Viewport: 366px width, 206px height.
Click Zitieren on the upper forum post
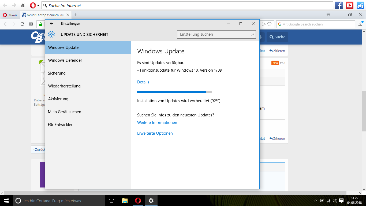coord(277,51)
